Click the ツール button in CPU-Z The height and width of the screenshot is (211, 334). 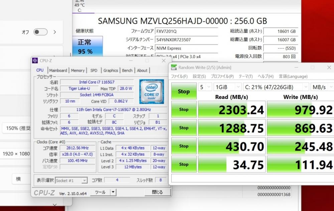coord(100,192)
